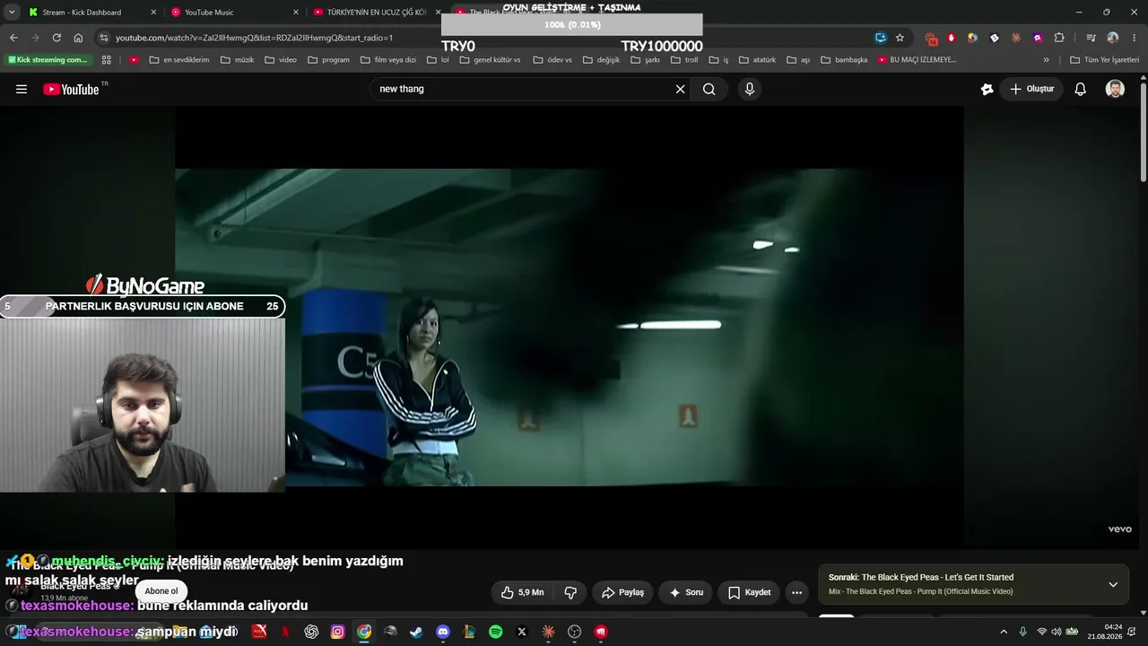Show more bookmarks with the chevron
Screen dimensions: 1148x646
click(x=1046, y=60)
